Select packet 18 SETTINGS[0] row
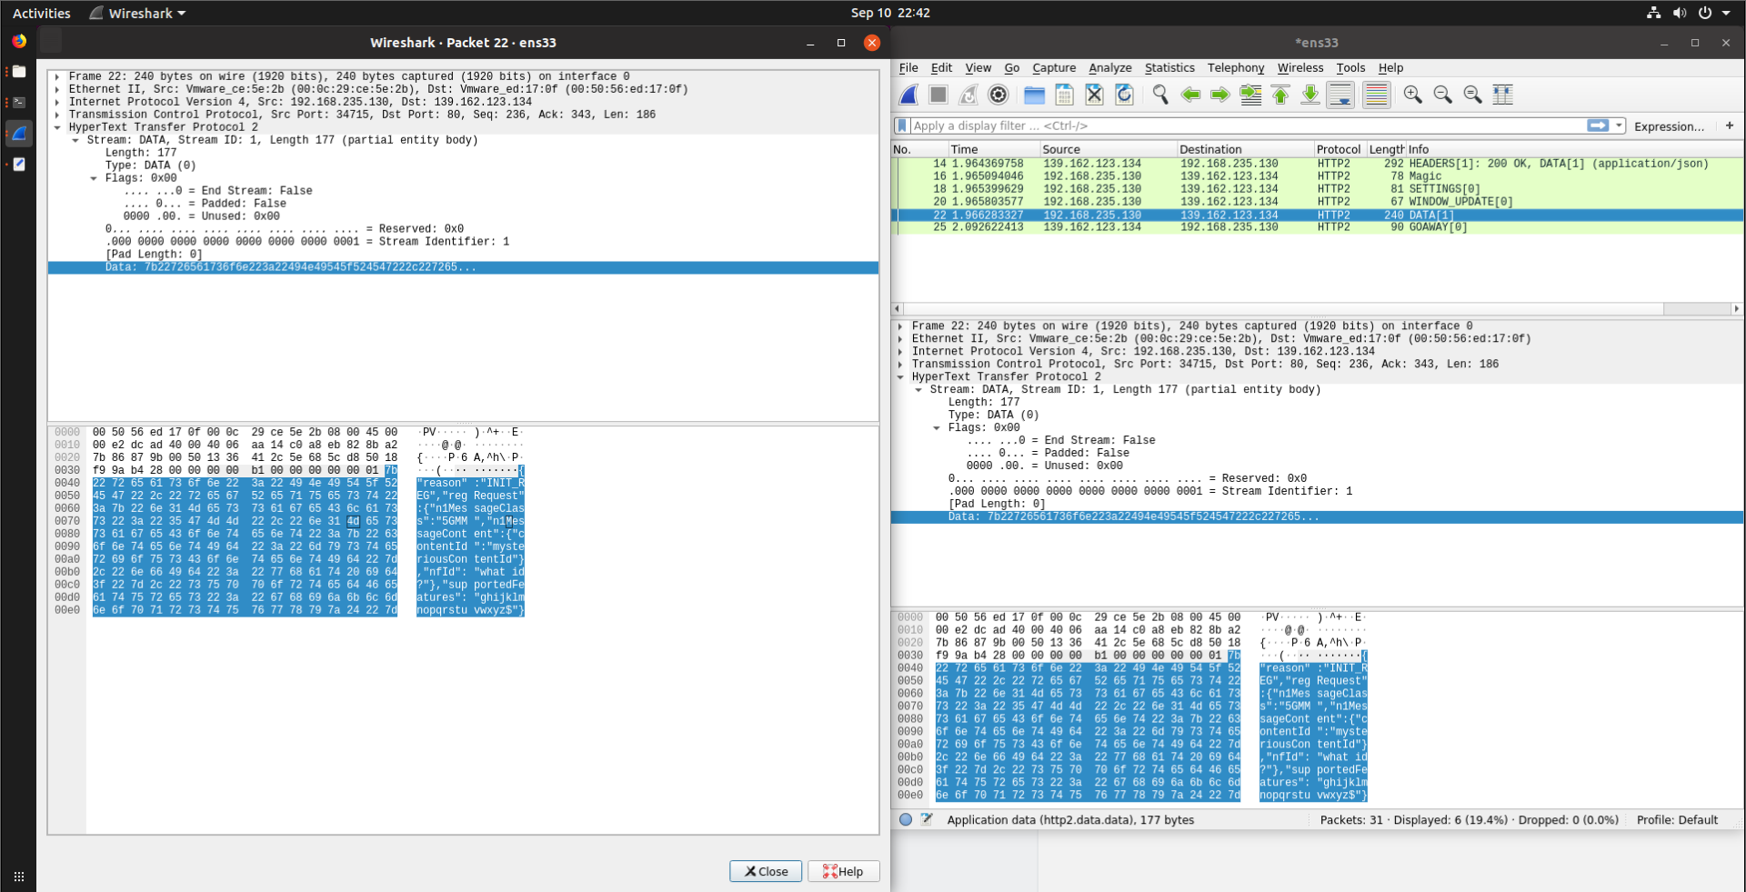The width and height of the screenshot is (1746, 892). tap(1317, 189)
